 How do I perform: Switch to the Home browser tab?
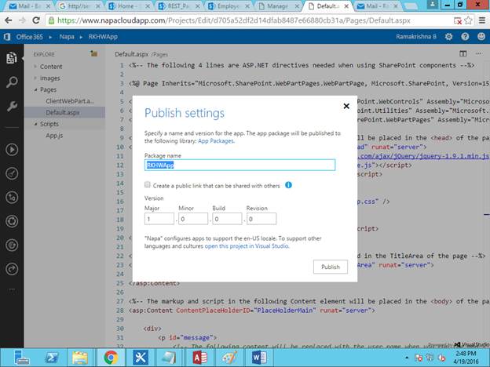point(128,6)
